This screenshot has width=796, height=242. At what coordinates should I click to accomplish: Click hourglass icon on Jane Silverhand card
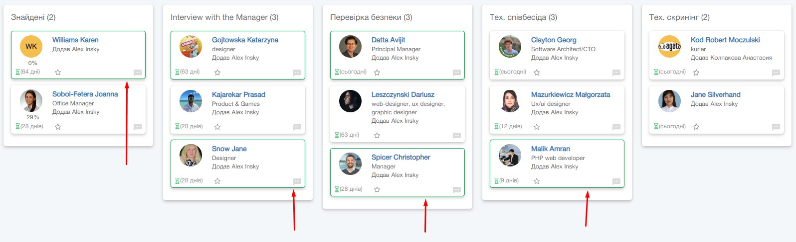656,126
